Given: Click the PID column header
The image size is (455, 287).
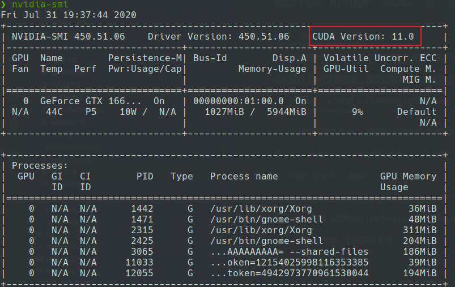Looking at the screenshot, I should tap(145, 176).
